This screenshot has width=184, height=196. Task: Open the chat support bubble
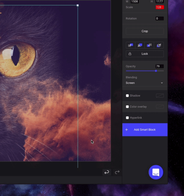click(x=156, y=172)
